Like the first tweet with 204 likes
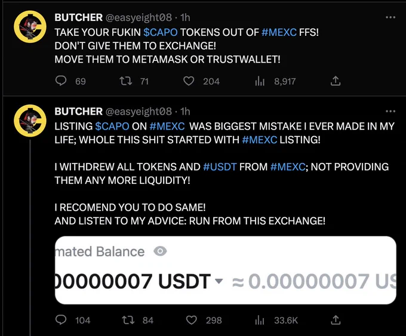 (189, 81)
